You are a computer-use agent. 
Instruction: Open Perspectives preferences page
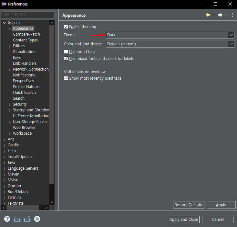click(x=24, y=81)
